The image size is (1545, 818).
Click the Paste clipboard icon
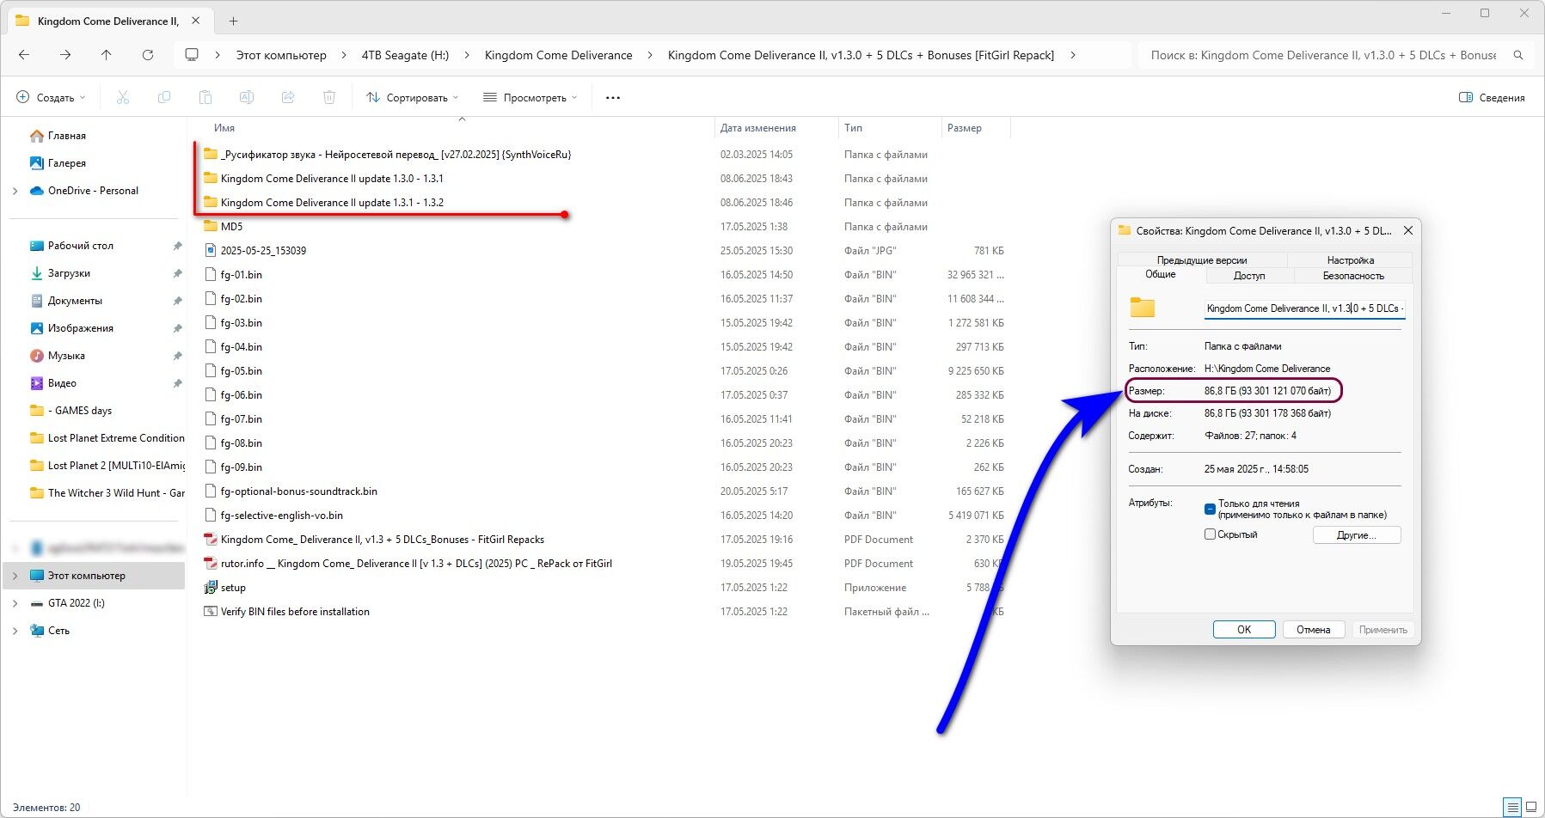pos(205,98)
